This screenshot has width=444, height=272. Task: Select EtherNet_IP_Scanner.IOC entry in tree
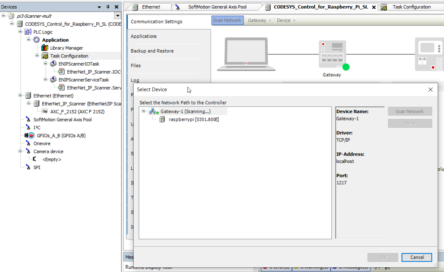pyautogui.click(x=94, y=72)
